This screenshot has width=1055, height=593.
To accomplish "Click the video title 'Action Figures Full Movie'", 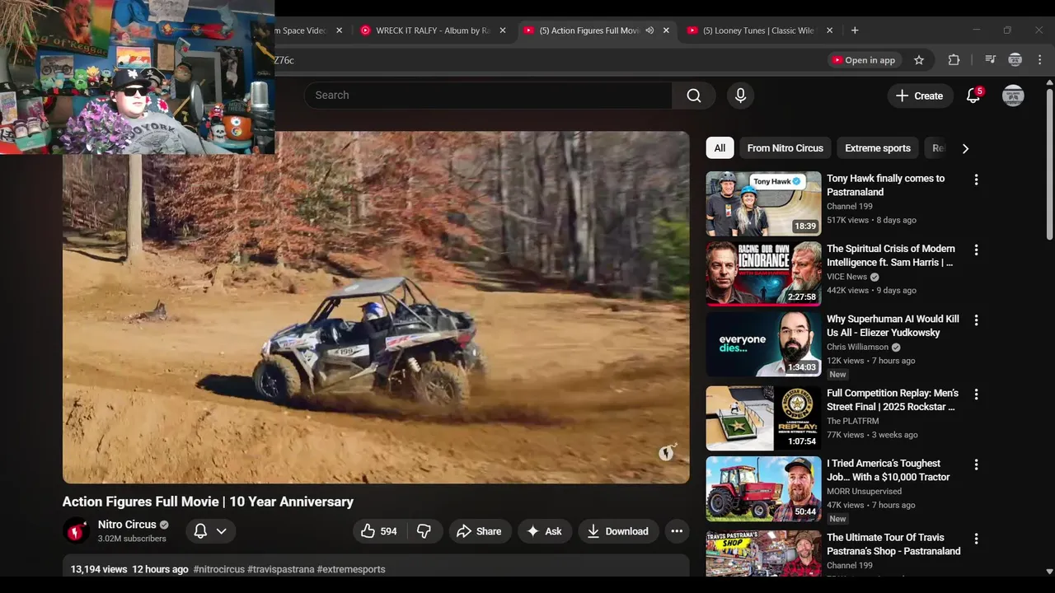I will point(208,502).
